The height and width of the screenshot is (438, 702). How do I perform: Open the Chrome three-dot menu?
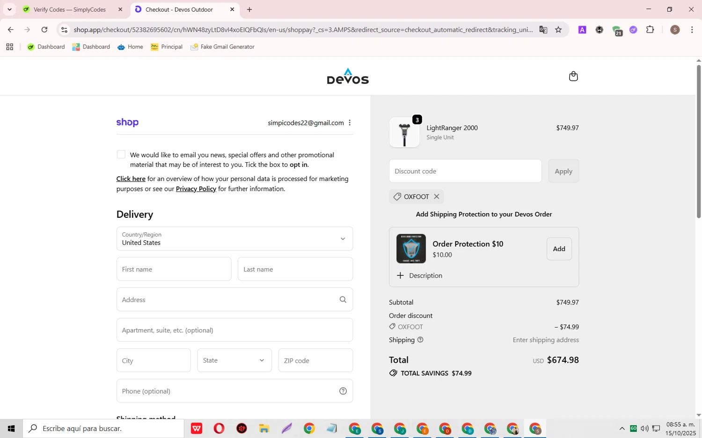coord(692,29)
